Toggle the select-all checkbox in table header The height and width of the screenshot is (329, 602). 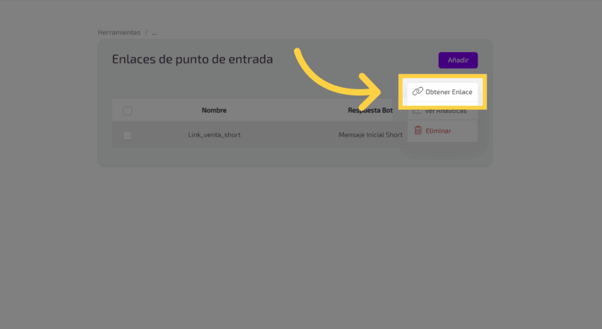(128, 110)
